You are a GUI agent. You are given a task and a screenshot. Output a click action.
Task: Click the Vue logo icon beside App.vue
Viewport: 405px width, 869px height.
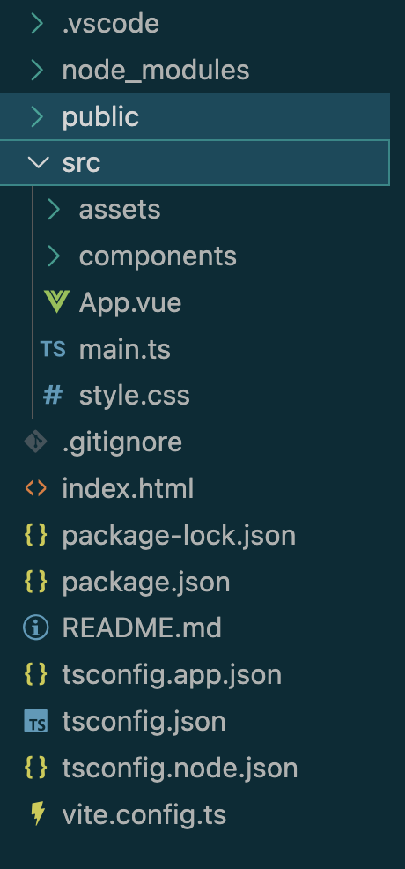[56, 302]
